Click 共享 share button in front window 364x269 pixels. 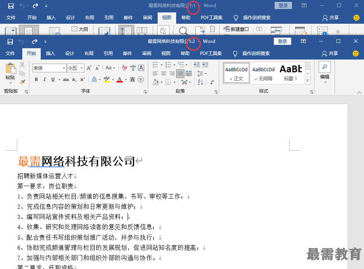330,53
